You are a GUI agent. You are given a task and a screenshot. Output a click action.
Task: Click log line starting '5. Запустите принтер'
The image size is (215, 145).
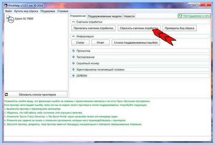pos(73,124)
